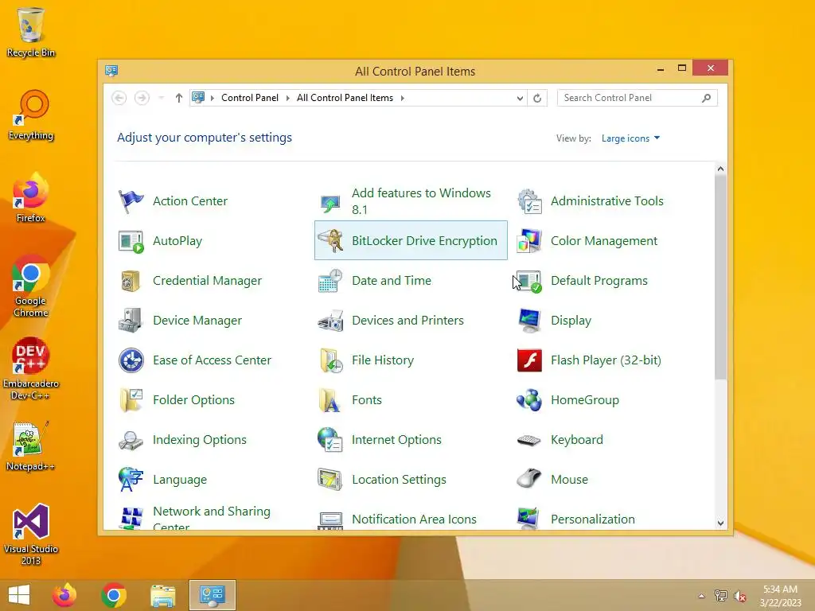Click the All Control Panel Items breadcrumb
Screen dimensions: 815x611
345,98
